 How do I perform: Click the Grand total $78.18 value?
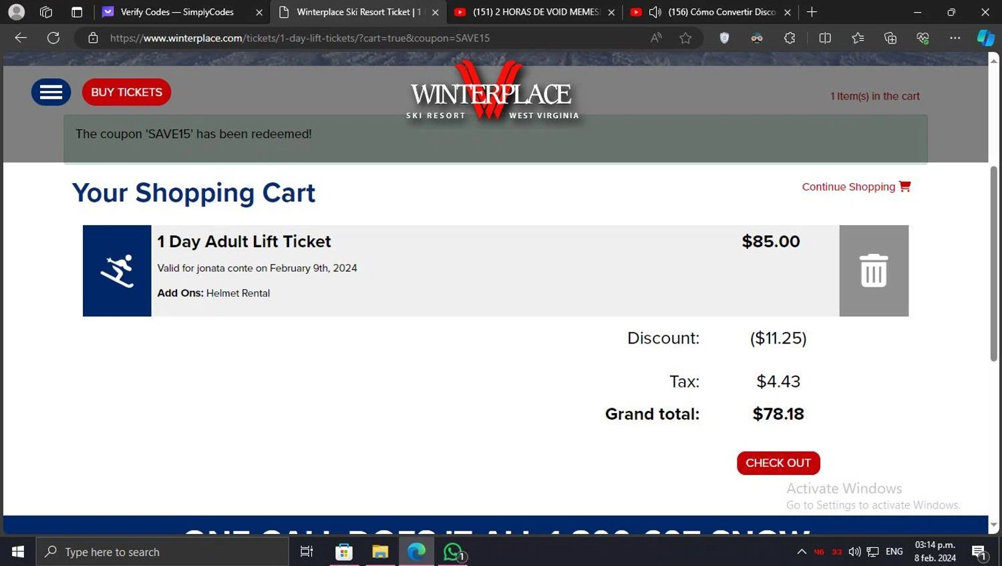778,414
